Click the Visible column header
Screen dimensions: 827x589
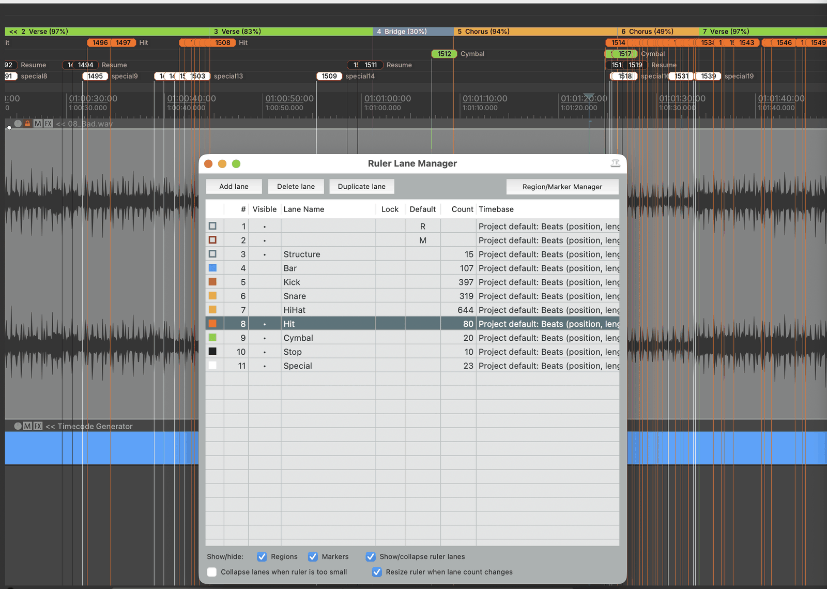265,209
